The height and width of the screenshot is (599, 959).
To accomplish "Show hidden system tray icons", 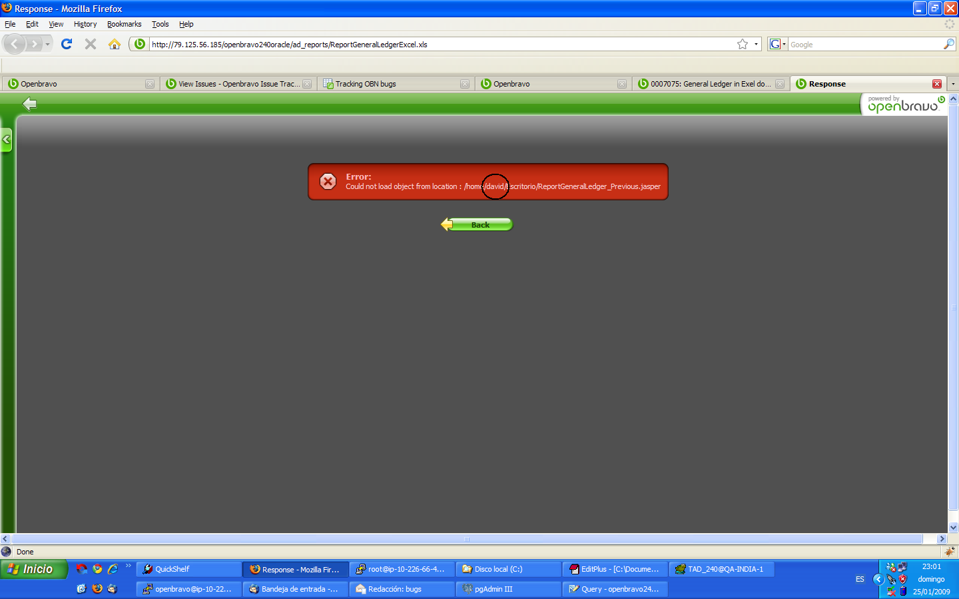I will click(878, 579).
